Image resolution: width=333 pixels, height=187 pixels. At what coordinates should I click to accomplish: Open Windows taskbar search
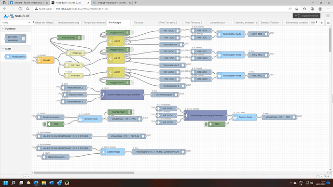pyautogui.click(x=14, y=183)
